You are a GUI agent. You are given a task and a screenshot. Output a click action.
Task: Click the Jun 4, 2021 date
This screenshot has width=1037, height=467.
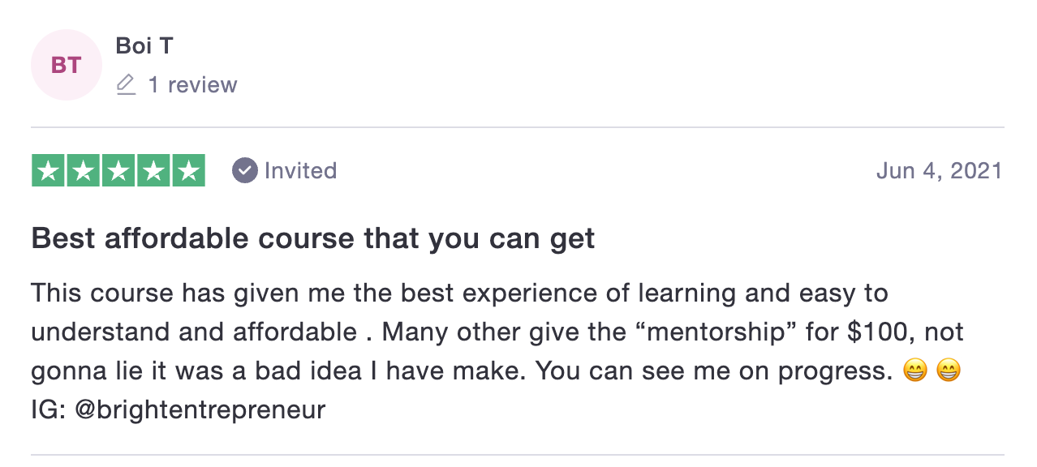[940, 170]
